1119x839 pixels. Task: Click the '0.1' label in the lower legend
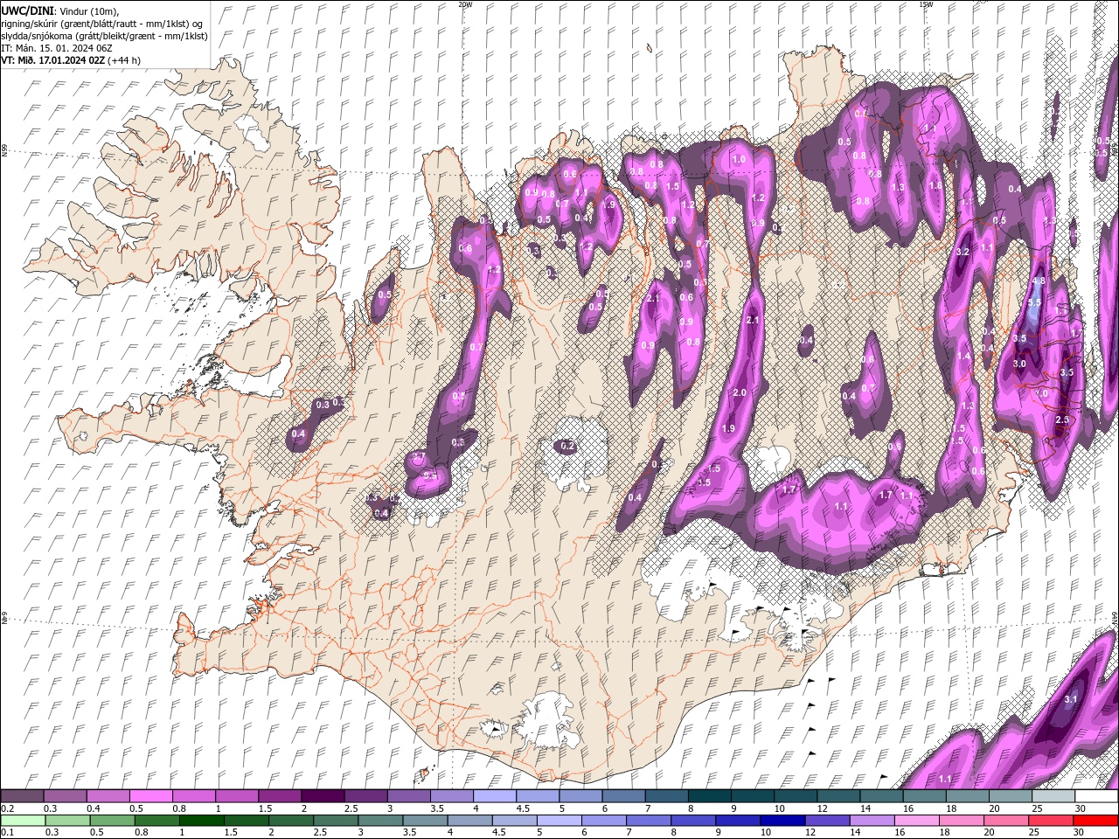click(6, 833)
